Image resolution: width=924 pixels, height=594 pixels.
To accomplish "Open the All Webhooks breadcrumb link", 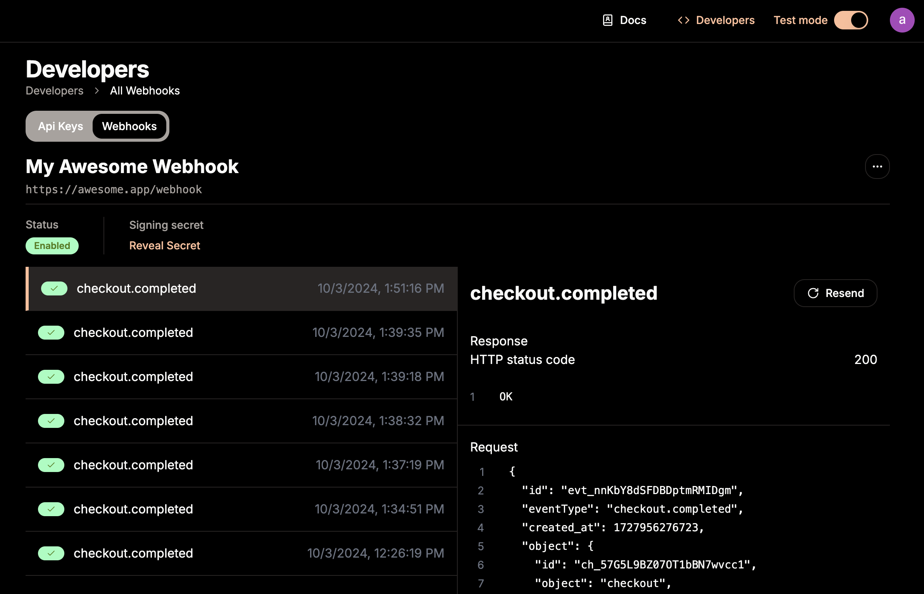I will (145, 91).
